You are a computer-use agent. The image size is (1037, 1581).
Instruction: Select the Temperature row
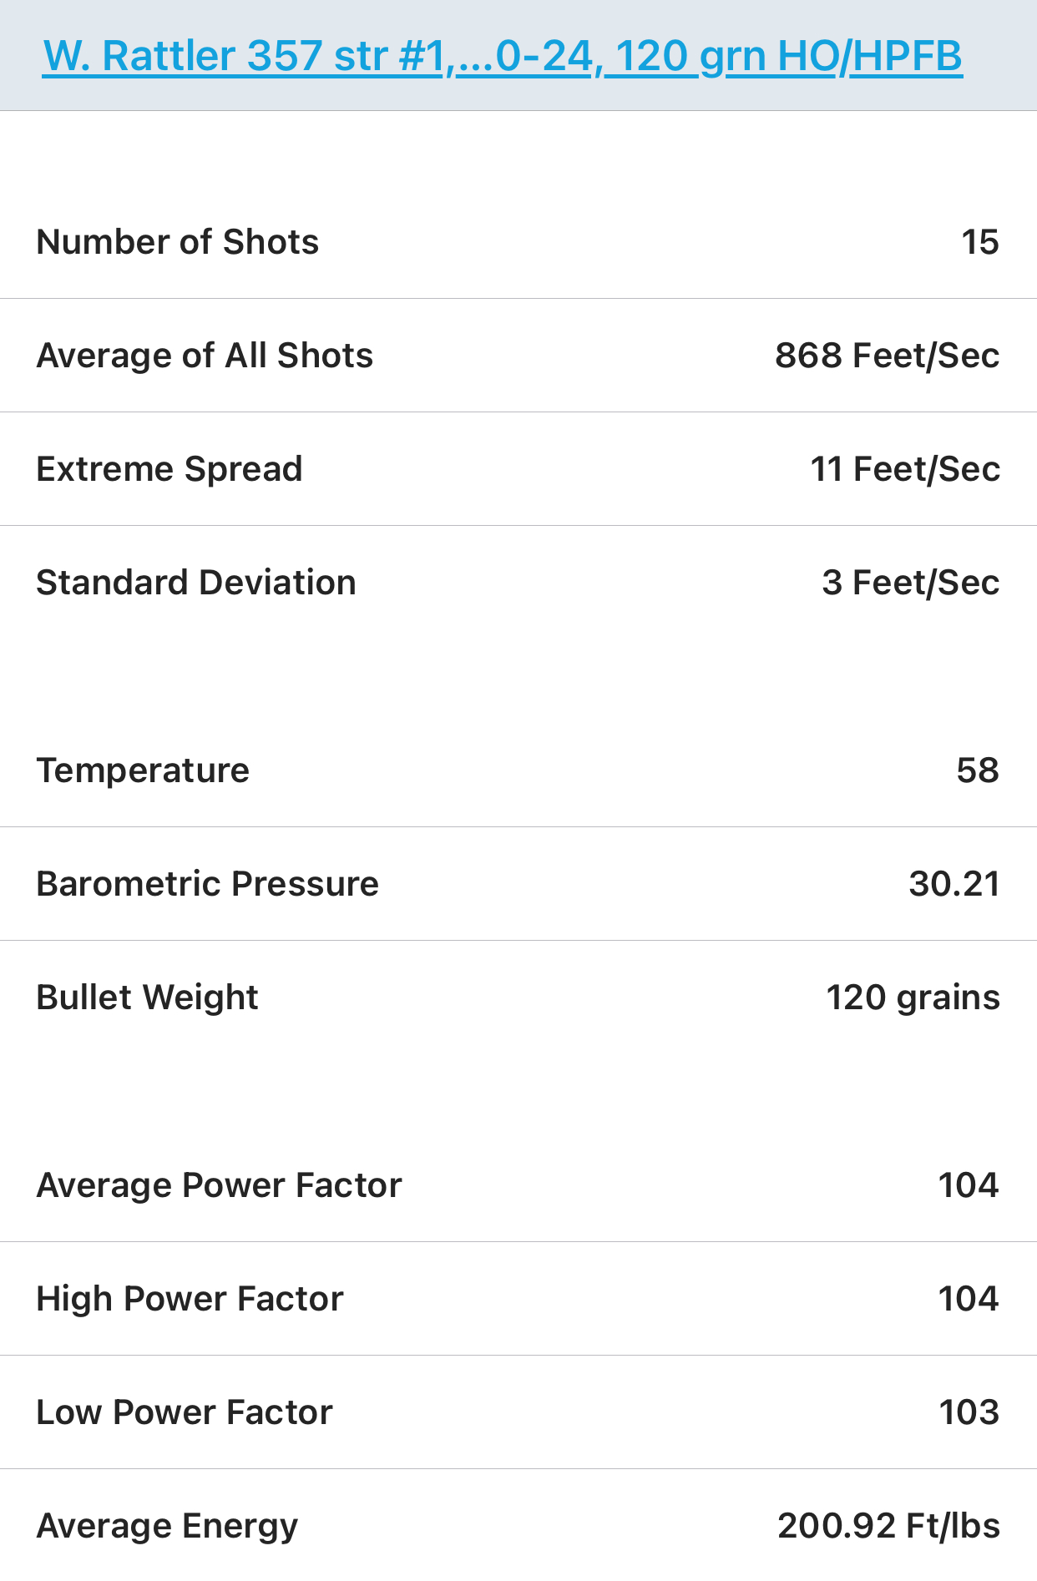[518, 770]
